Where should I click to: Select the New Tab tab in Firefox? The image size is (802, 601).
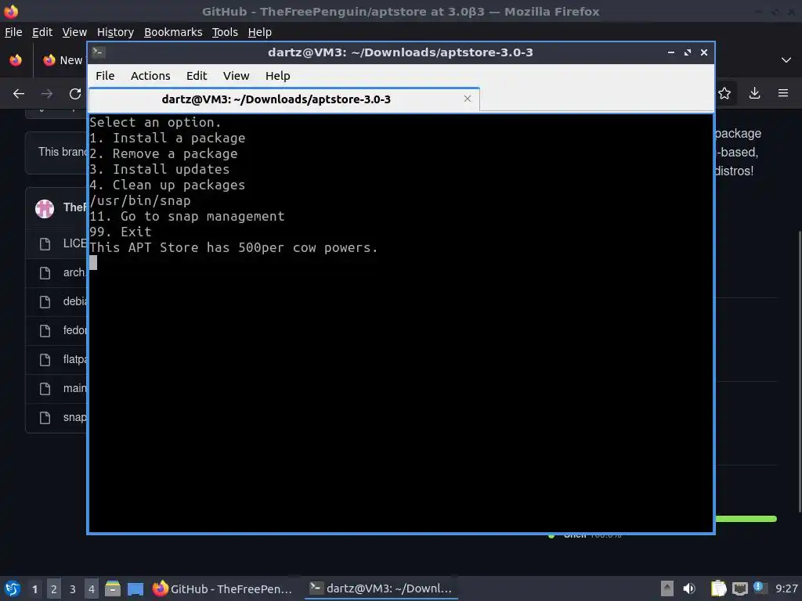tap(61, 60)
